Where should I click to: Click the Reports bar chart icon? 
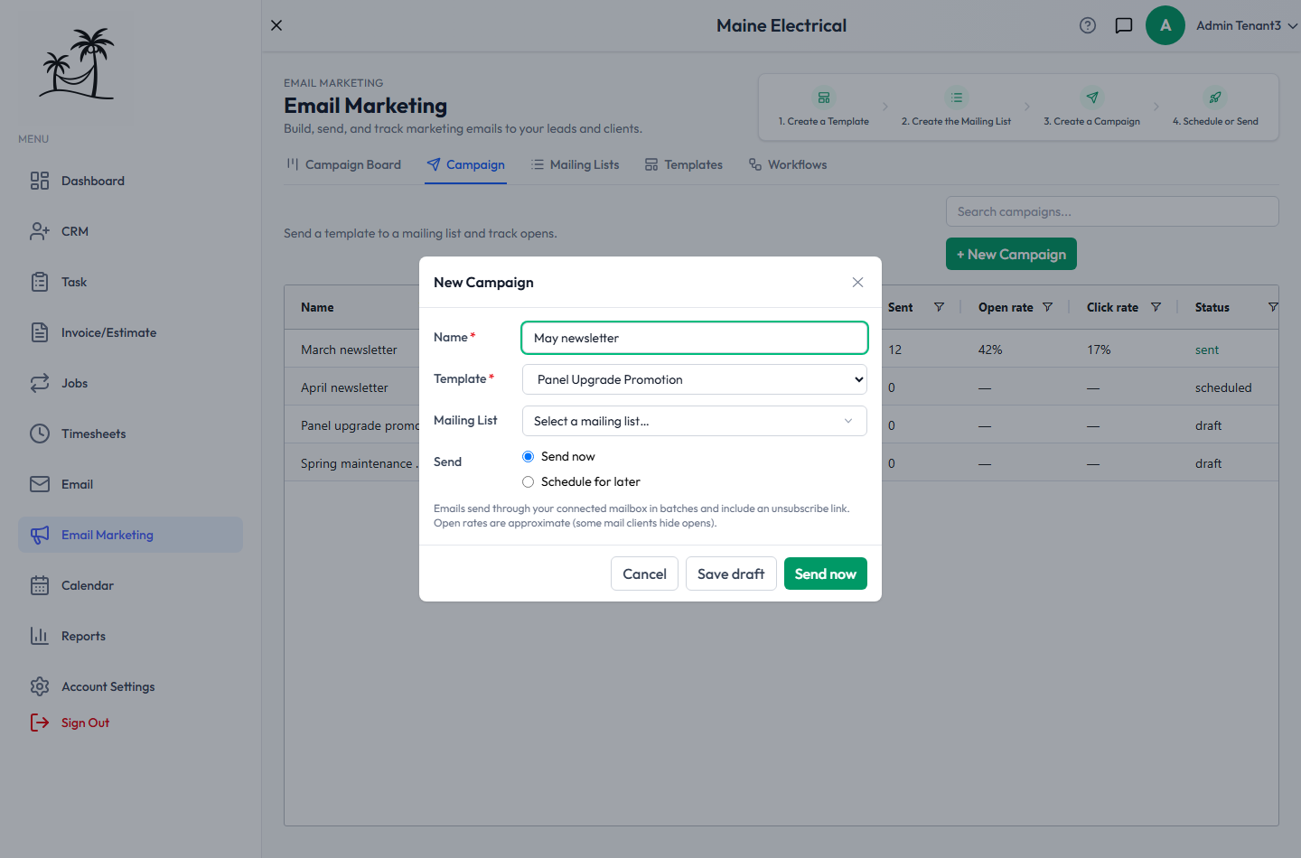[40, 636]
